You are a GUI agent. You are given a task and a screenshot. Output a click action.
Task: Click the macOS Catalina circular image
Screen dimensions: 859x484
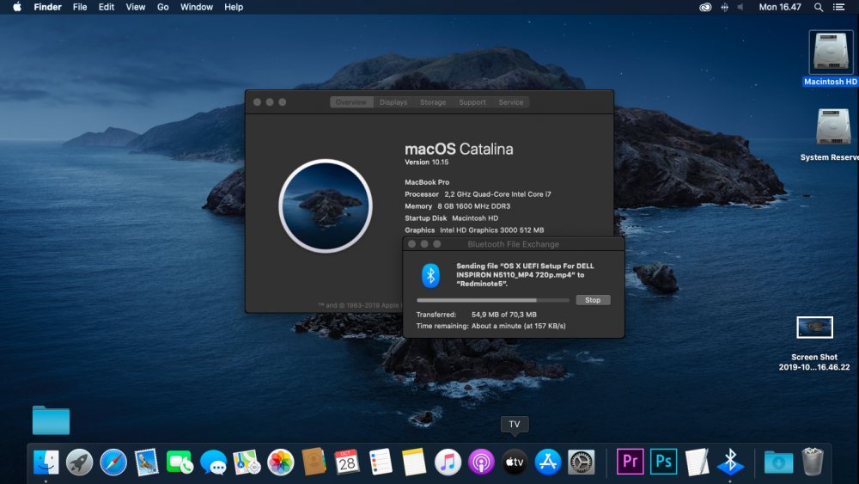(326, 206)
